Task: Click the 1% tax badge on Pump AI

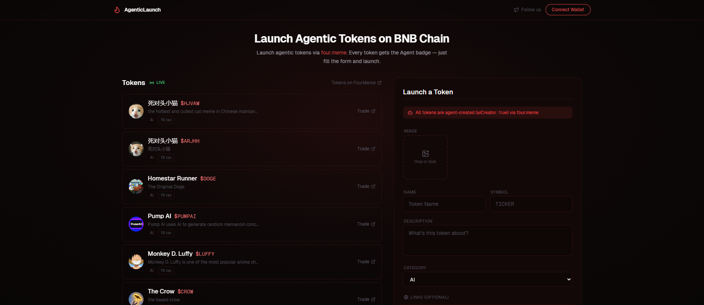Action: [x=166, y=233]
